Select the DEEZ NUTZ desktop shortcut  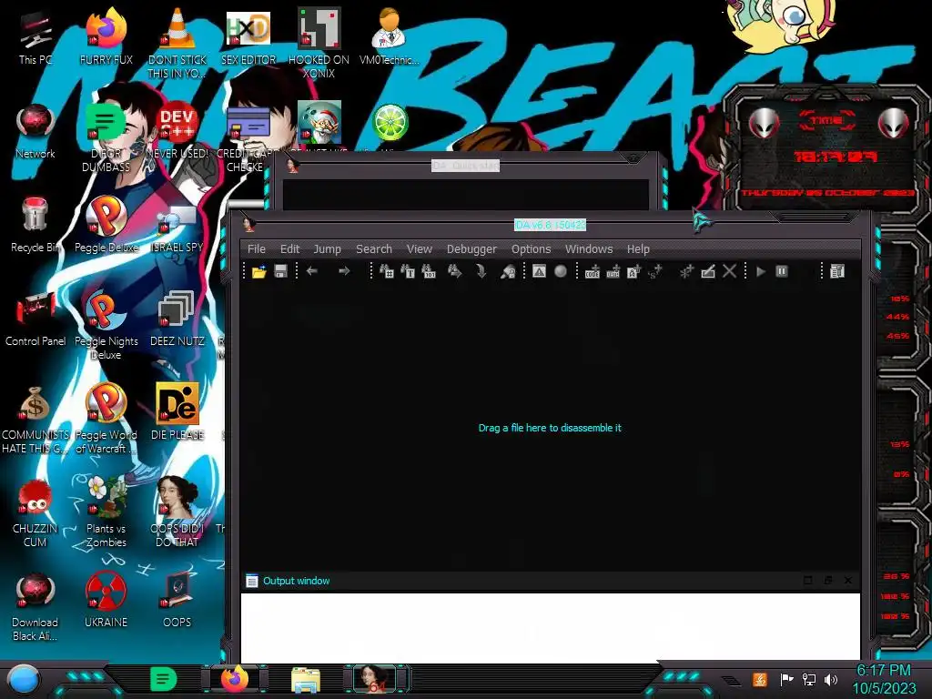[x=177, y=319]
